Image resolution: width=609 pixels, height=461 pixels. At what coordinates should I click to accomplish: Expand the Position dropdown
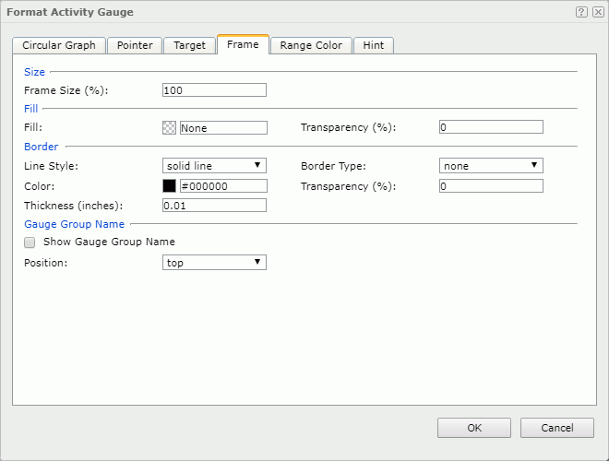pyautogui.click(x=214, y=263)
